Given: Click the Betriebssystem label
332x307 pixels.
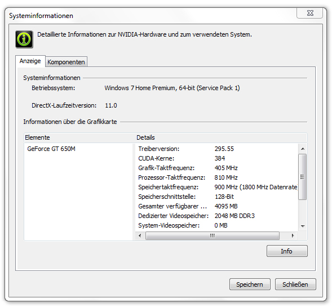Looking at the screenshot, I should click(x=53, y=88).
